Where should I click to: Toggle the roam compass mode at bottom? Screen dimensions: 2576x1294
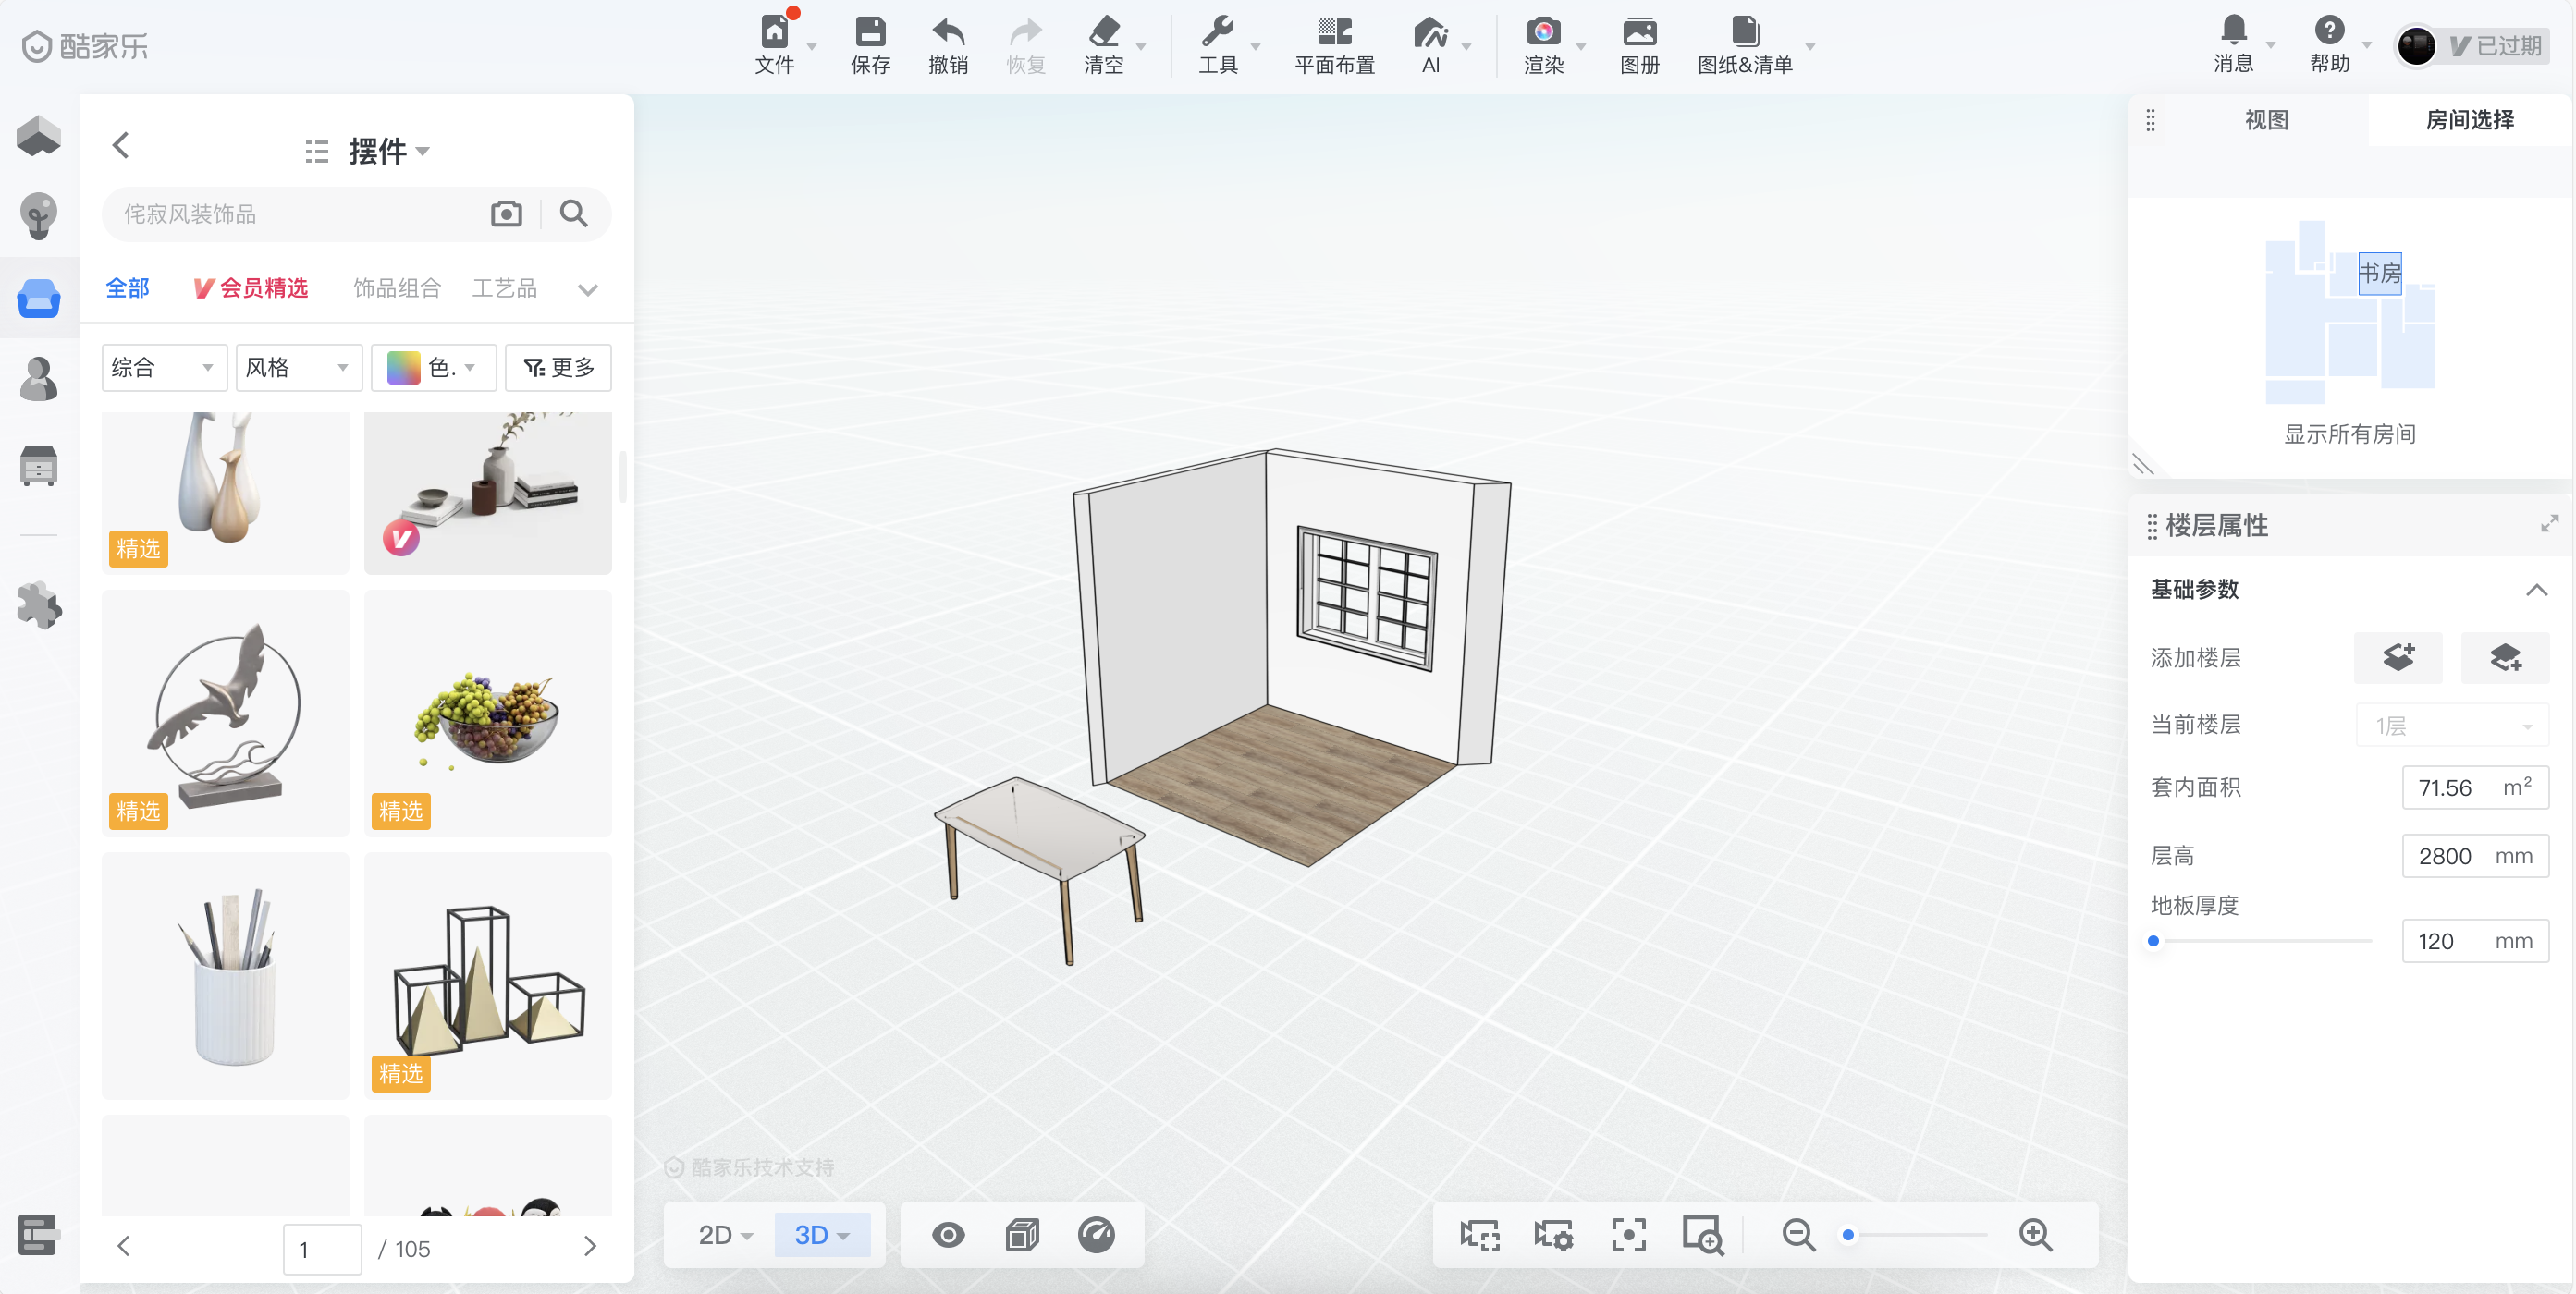click(1097, 1234)
